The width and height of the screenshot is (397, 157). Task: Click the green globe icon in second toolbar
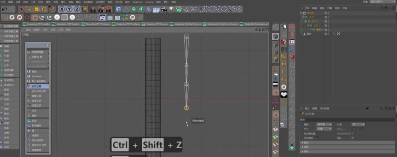[125, 17]
